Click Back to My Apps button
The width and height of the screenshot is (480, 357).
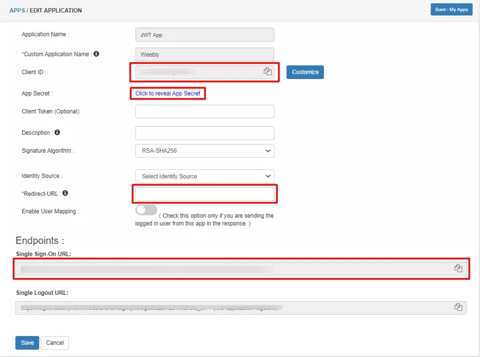pos(451,10)
